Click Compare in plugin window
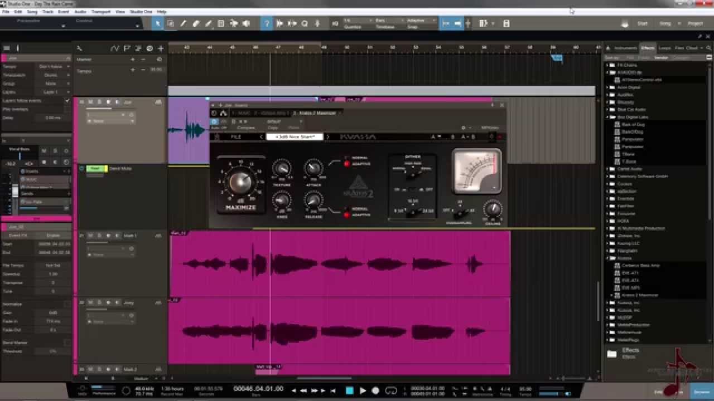 click(x=245, y=128)
